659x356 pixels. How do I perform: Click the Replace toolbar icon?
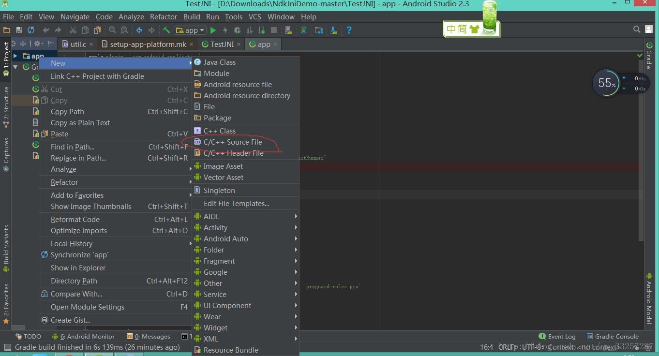pyautogui.click(x=124, y=30)
